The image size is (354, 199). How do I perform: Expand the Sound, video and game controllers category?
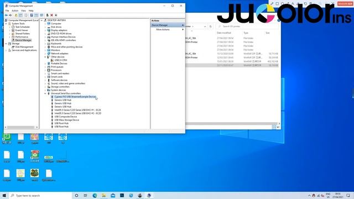(x=45, y=83)
